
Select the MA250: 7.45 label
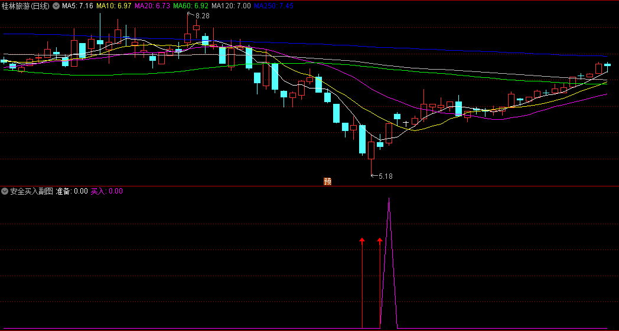coord(273,6)
